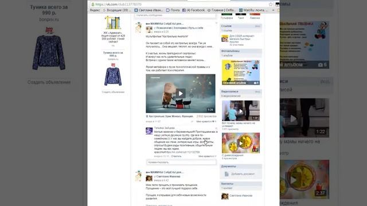Open the Туника всего за 990 р. ad title
367x206 pixels.
click(113, 54)
